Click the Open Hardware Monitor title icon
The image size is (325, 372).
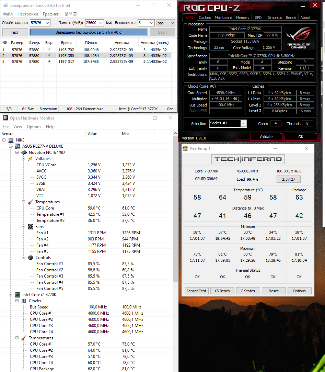(5, 118)
